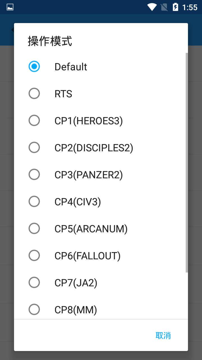Pick CP7(JA2) radio button
The image size is (202, 360).
(34, 282)
